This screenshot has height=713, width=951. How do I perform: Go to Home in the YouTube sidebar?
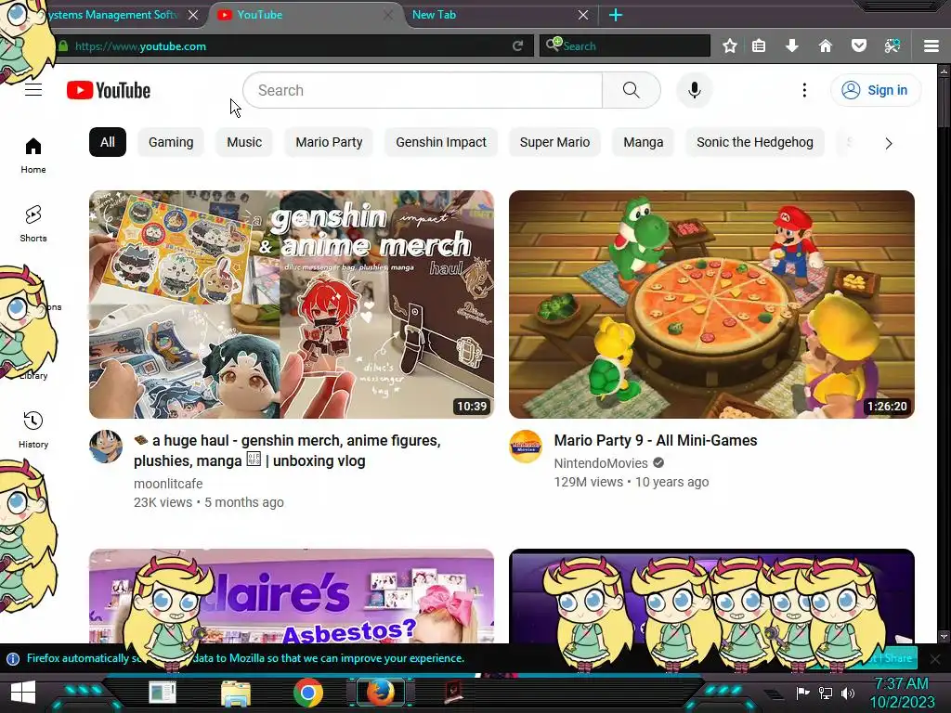pyautogui.click(x=33, y=155)
